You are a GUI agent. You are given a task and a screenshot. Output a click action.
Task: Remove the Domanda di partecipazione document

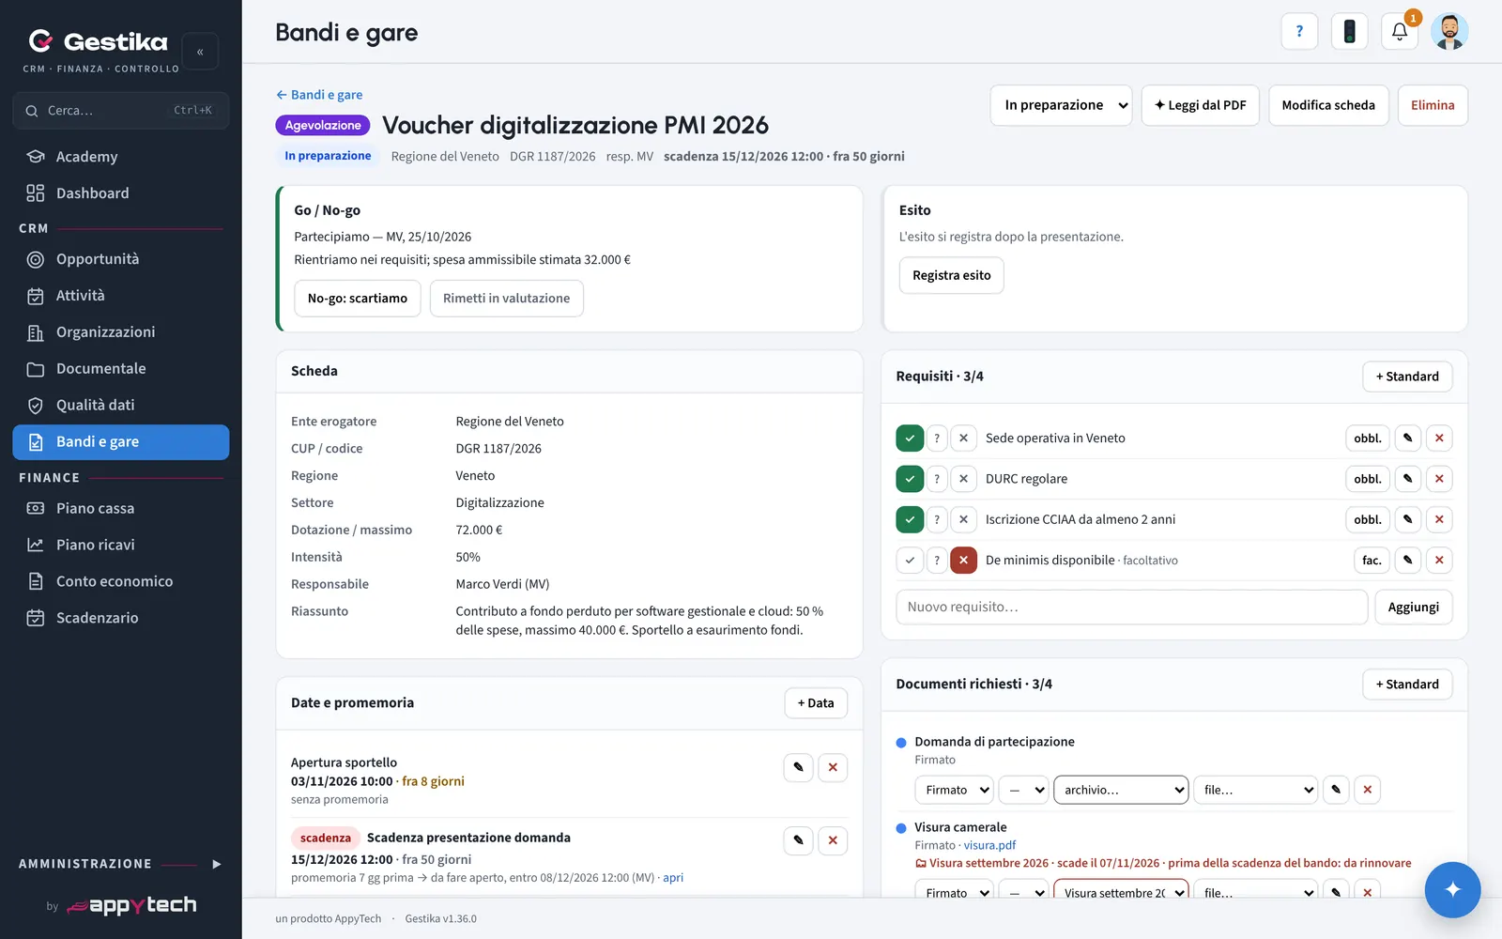tap(1368, 790)
